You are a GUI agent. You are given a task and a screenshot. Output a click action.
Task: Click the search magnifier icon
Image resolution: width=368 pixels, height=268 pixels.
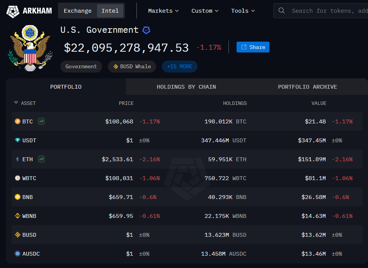point(281,10)
